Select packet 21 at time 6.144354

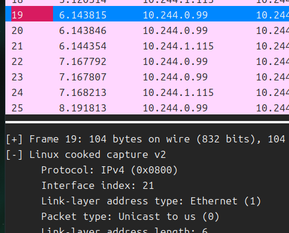tap(147, 46)
